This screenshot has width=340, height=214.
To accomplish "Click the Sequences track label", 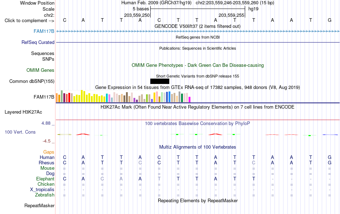I will click(43, 54).
